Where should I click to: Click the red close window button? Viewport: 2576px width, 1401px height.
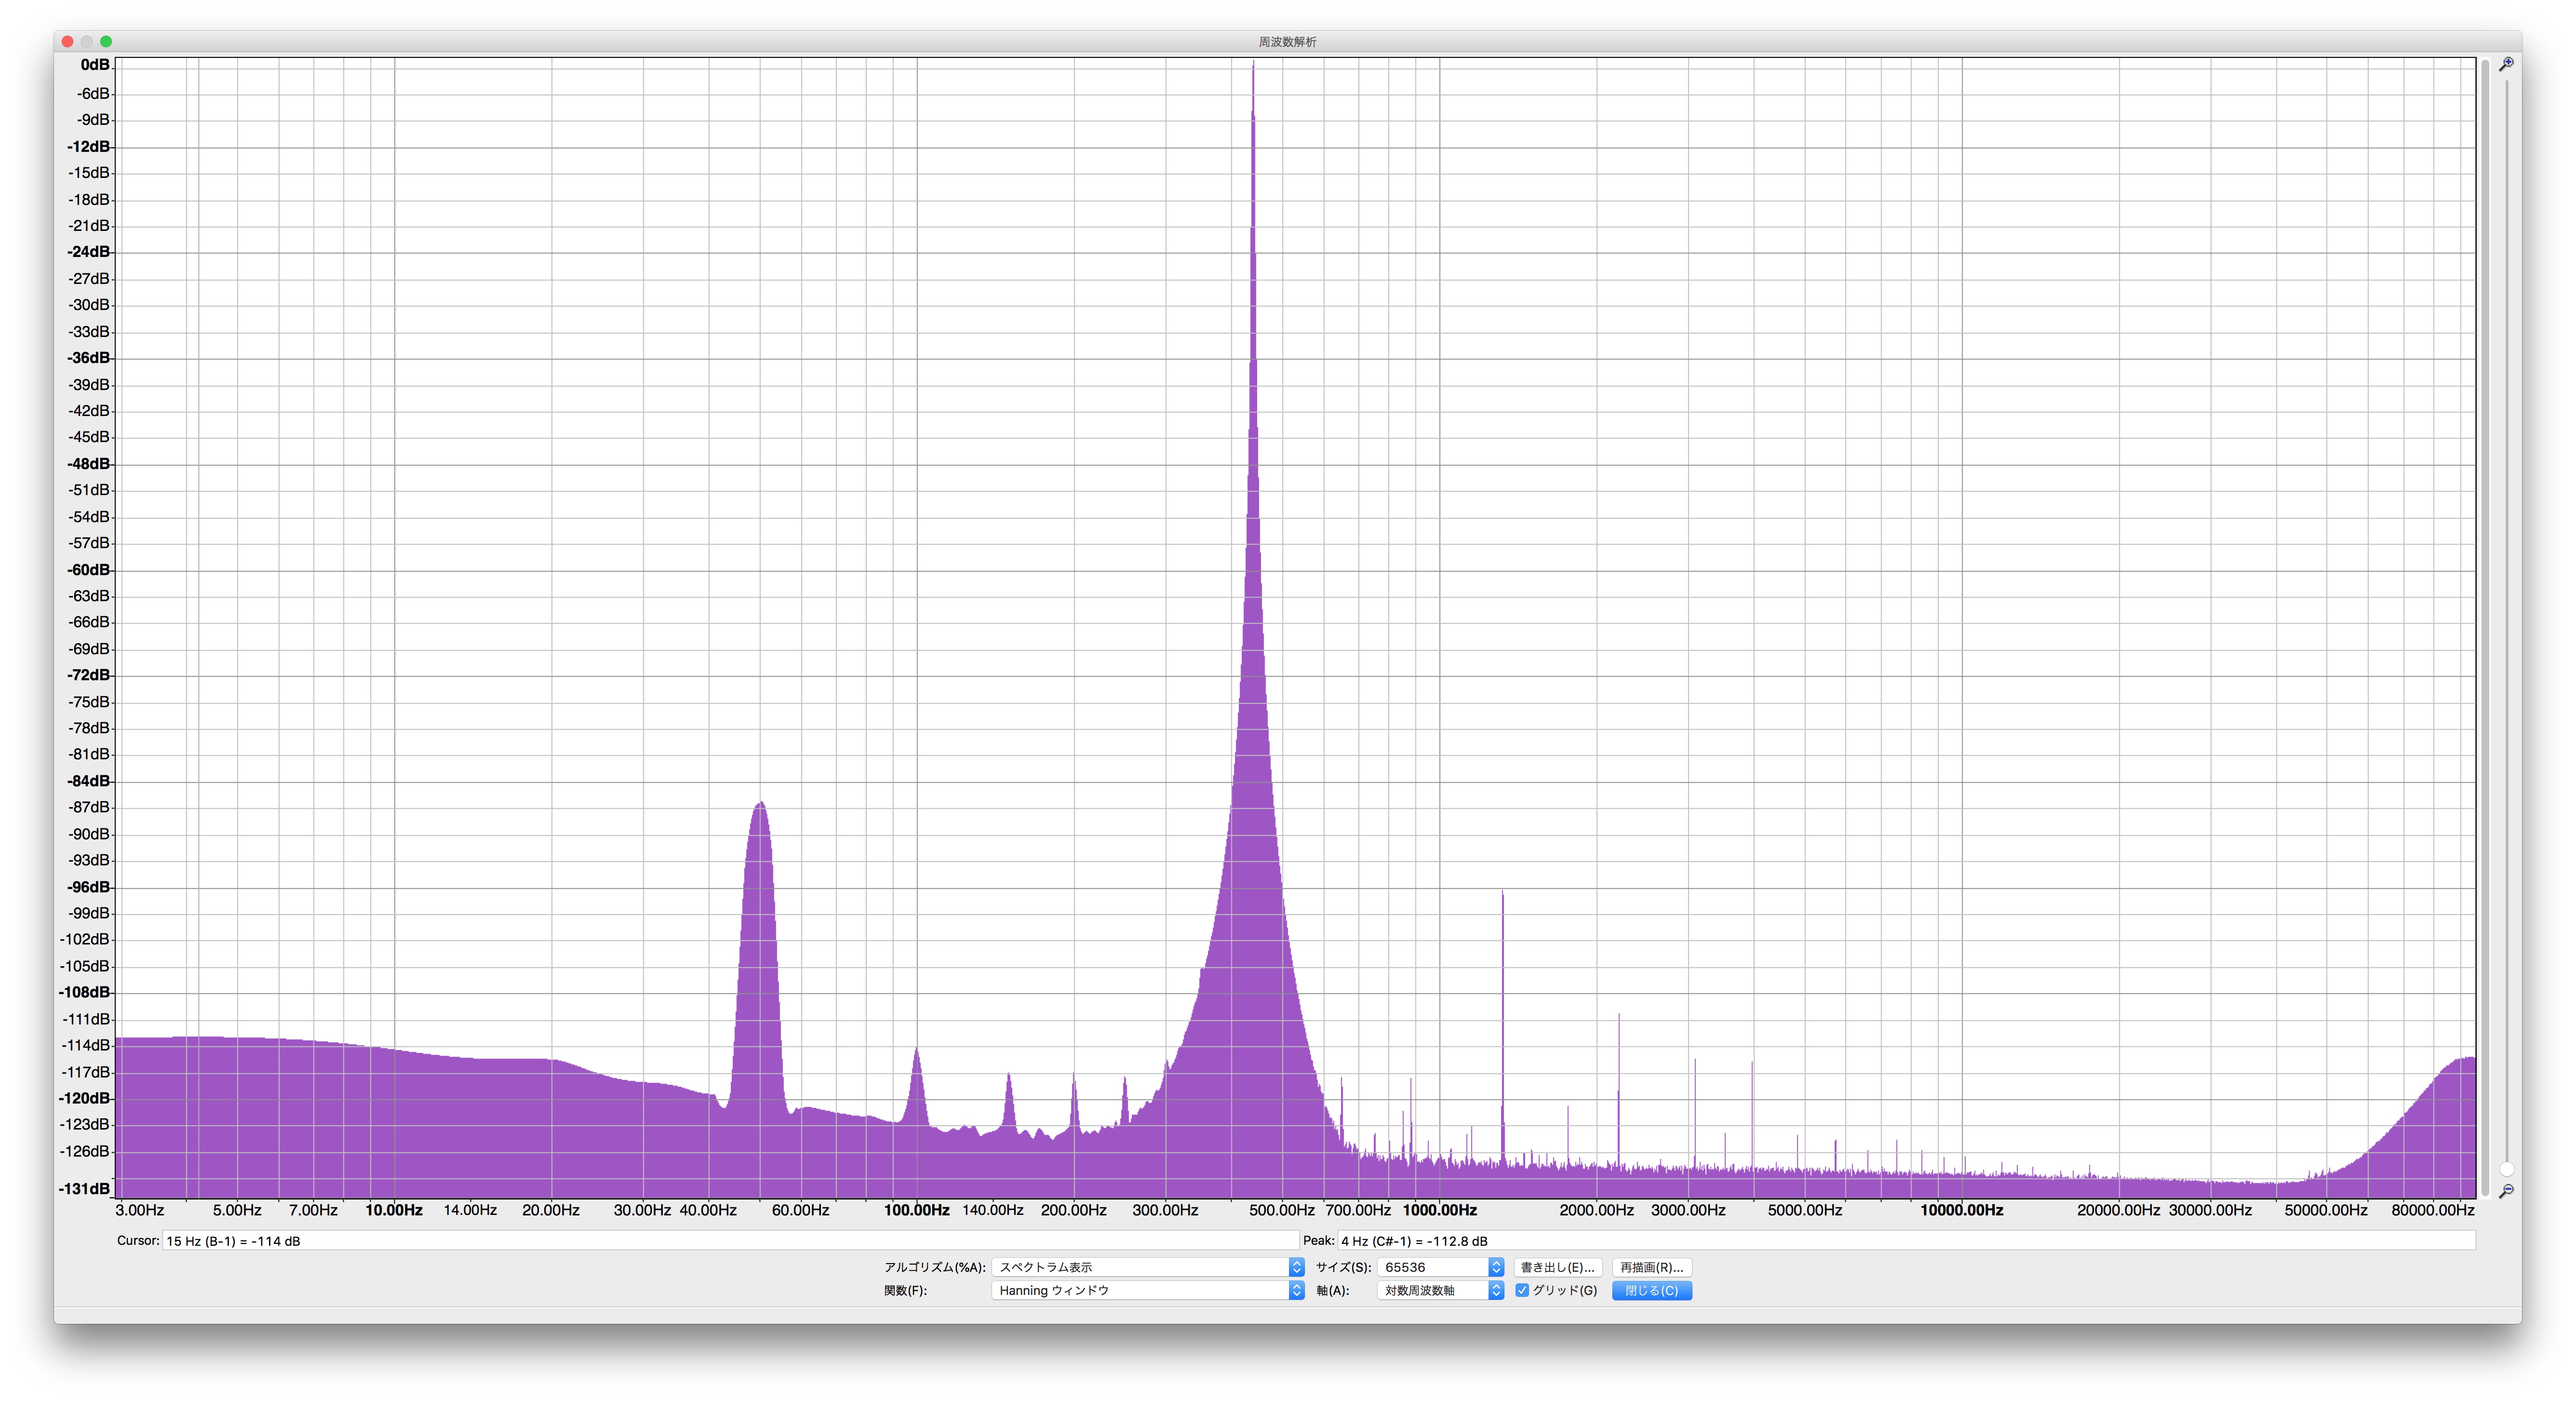point(67,41)
